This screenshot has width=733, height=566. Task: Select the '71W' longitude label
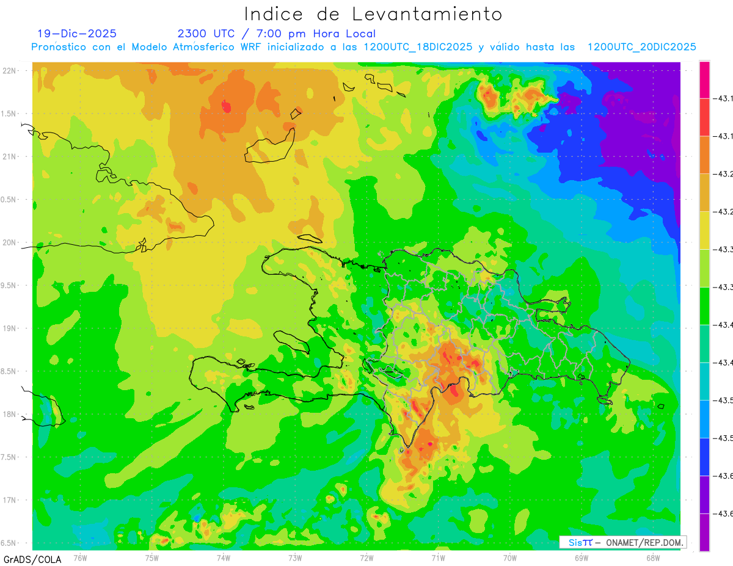coord(438,557)
